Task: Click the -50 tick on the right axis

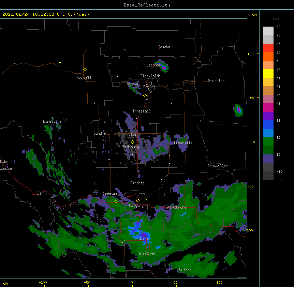Action: click(250, 186)
